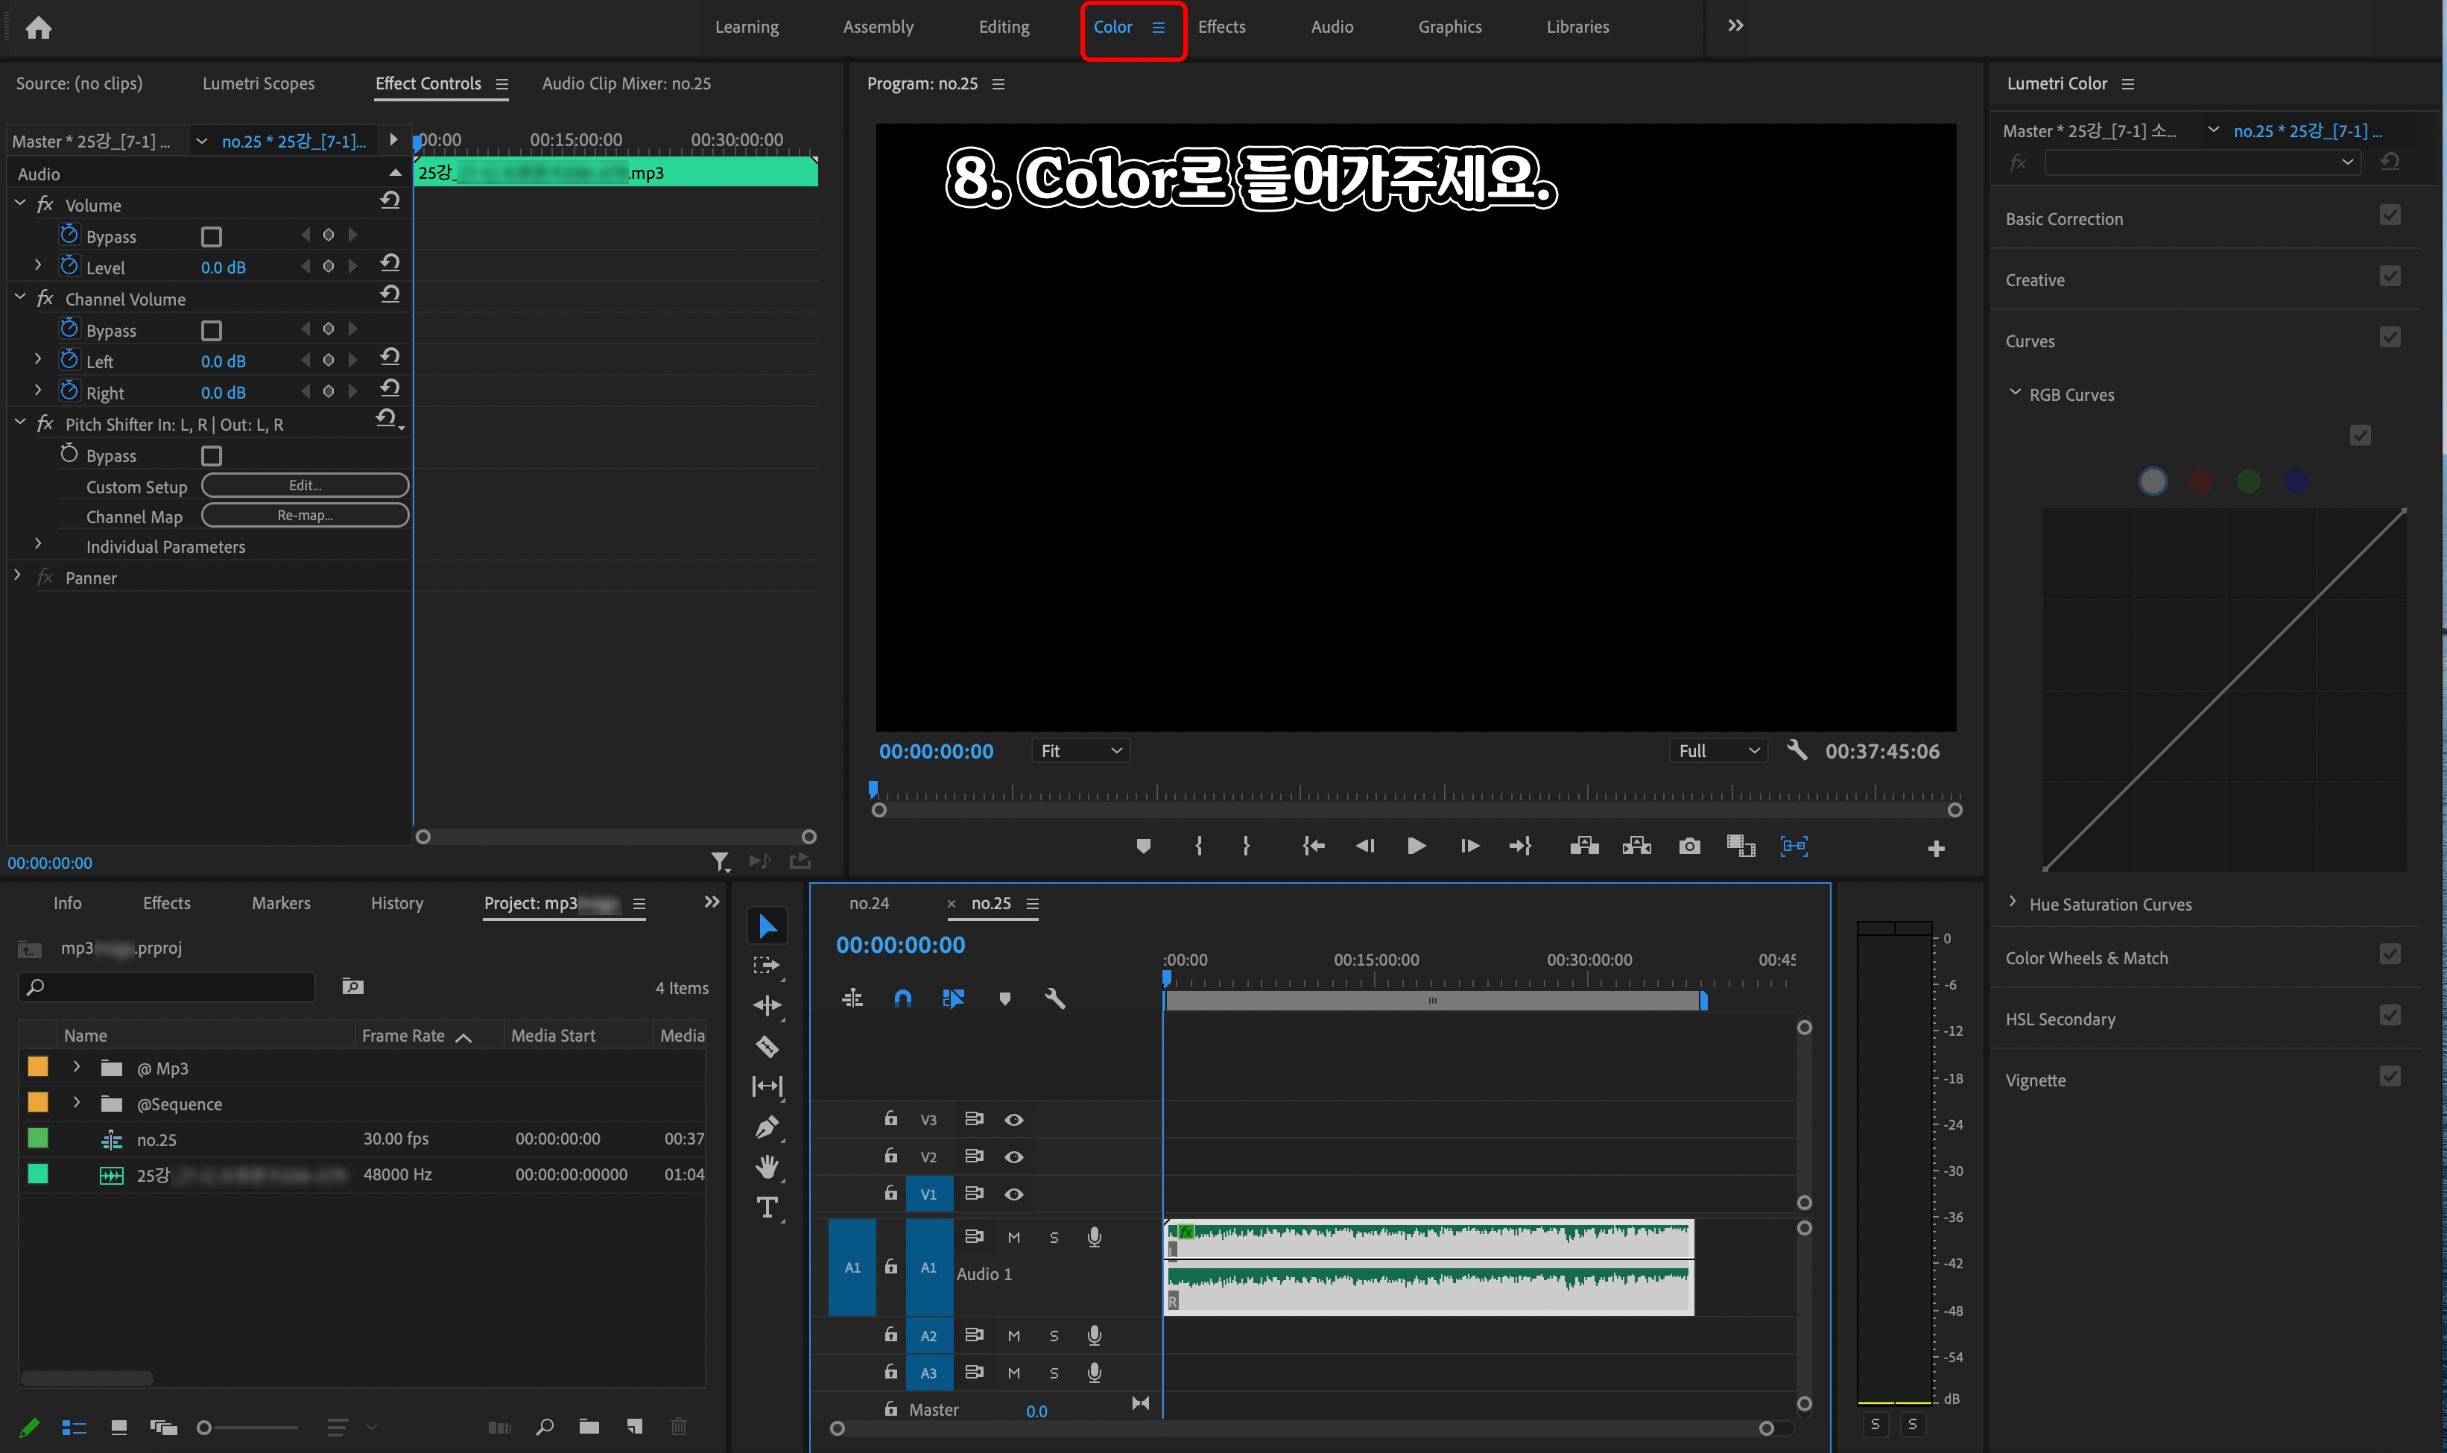
Task: Enable the Volume Bypass checkbox
Action: pos(212,237)
